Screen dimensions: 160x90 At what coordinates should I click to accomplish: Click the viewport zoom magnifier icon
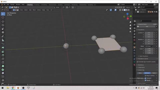130,22
